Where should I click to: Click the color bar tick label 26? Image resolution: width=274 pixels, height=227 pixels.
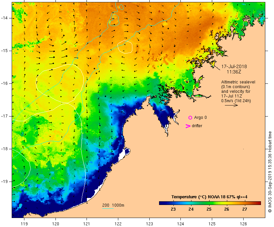click(227, 209)
